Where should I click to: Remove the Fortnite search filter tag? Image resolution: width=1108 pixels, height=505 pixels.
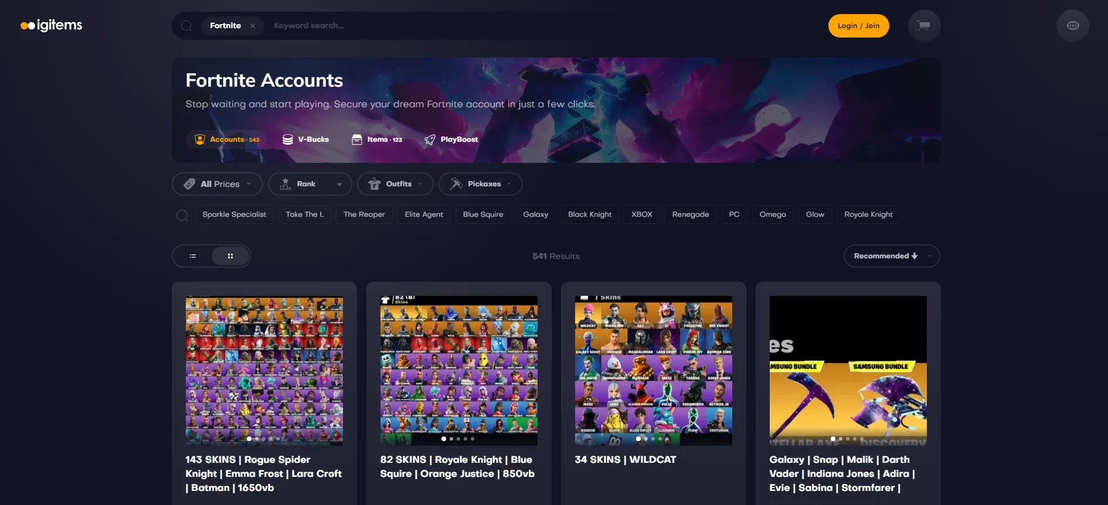(x=253, y=26)
